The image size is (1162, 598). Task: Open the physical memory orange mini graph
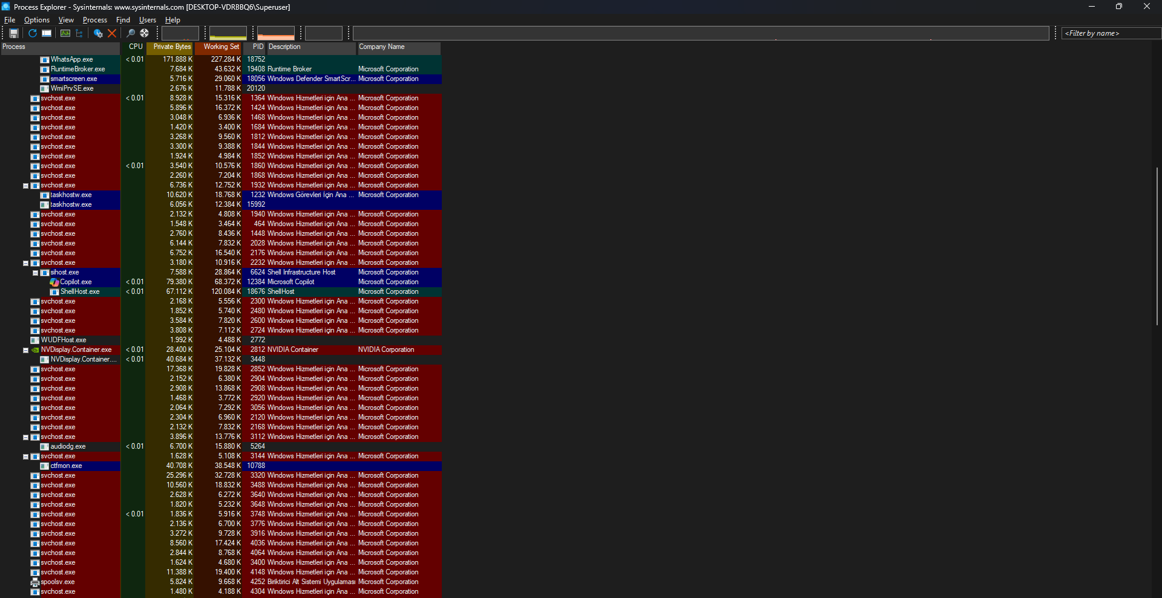(x=276, y=33)
